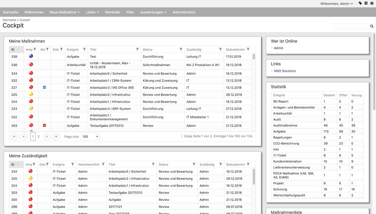Expand the Neue Maßnahme menu
This screenshot has height=214, width=376.
tap(65, 12)
